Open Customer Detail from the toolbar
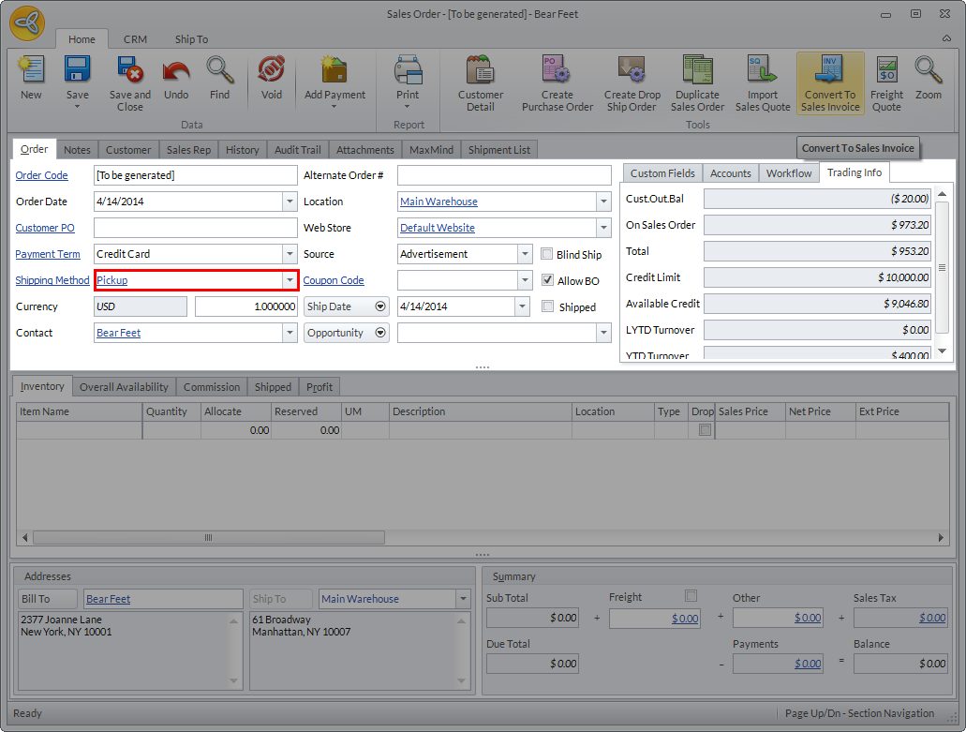966x732 pixels. 480,82
